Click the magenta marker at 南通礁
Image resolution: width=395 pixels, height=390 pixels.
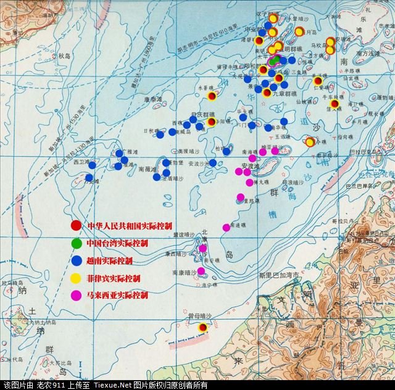tap(227, 227)
